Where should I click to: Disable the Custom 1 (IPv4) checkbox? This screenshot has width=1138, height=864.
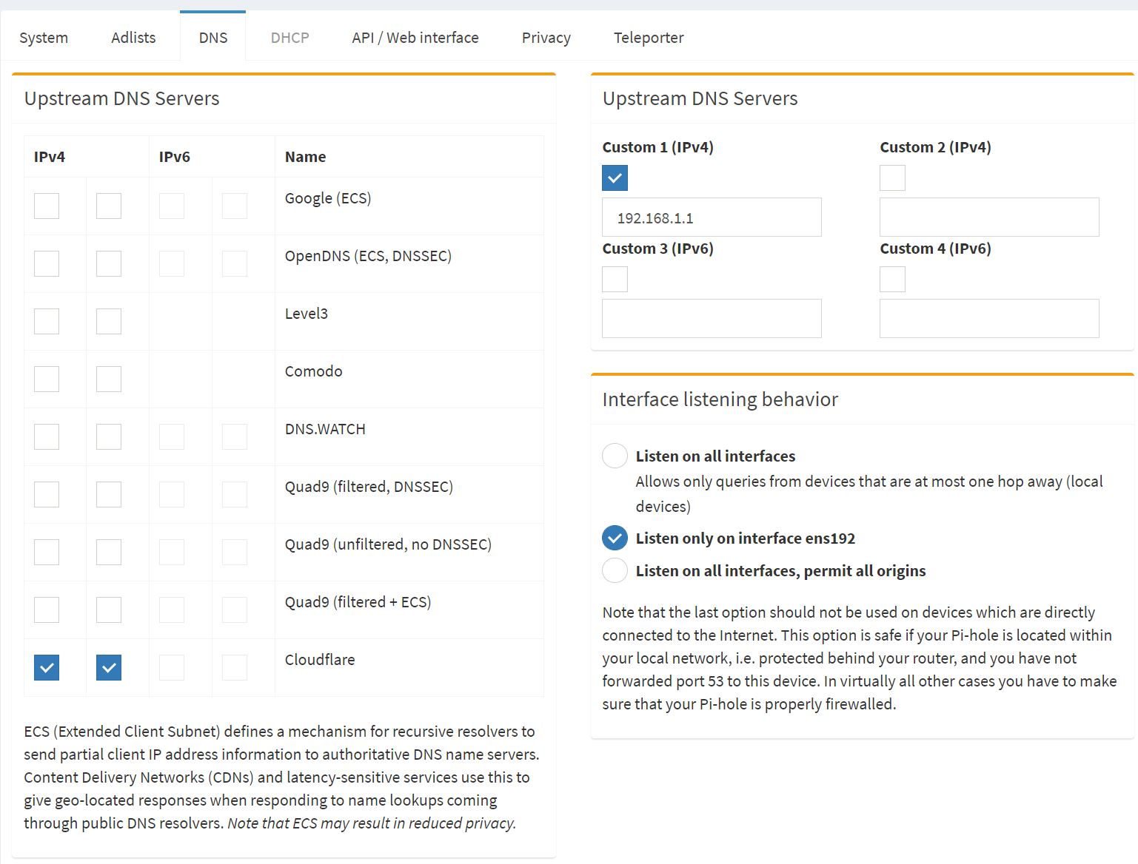click(615, 178)
